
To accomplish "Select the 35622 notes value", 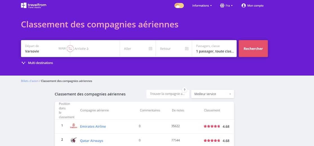I will (176, 126).
